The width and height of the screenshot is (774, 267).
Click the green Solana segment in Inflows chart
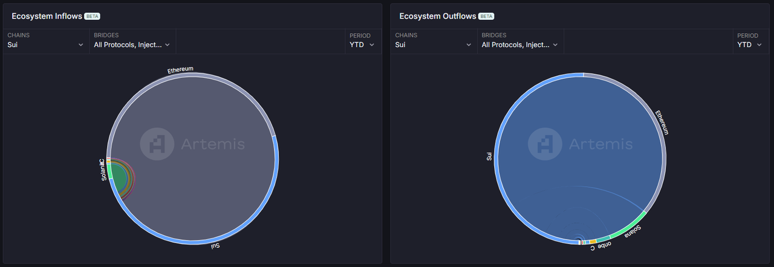coord(110,173)
